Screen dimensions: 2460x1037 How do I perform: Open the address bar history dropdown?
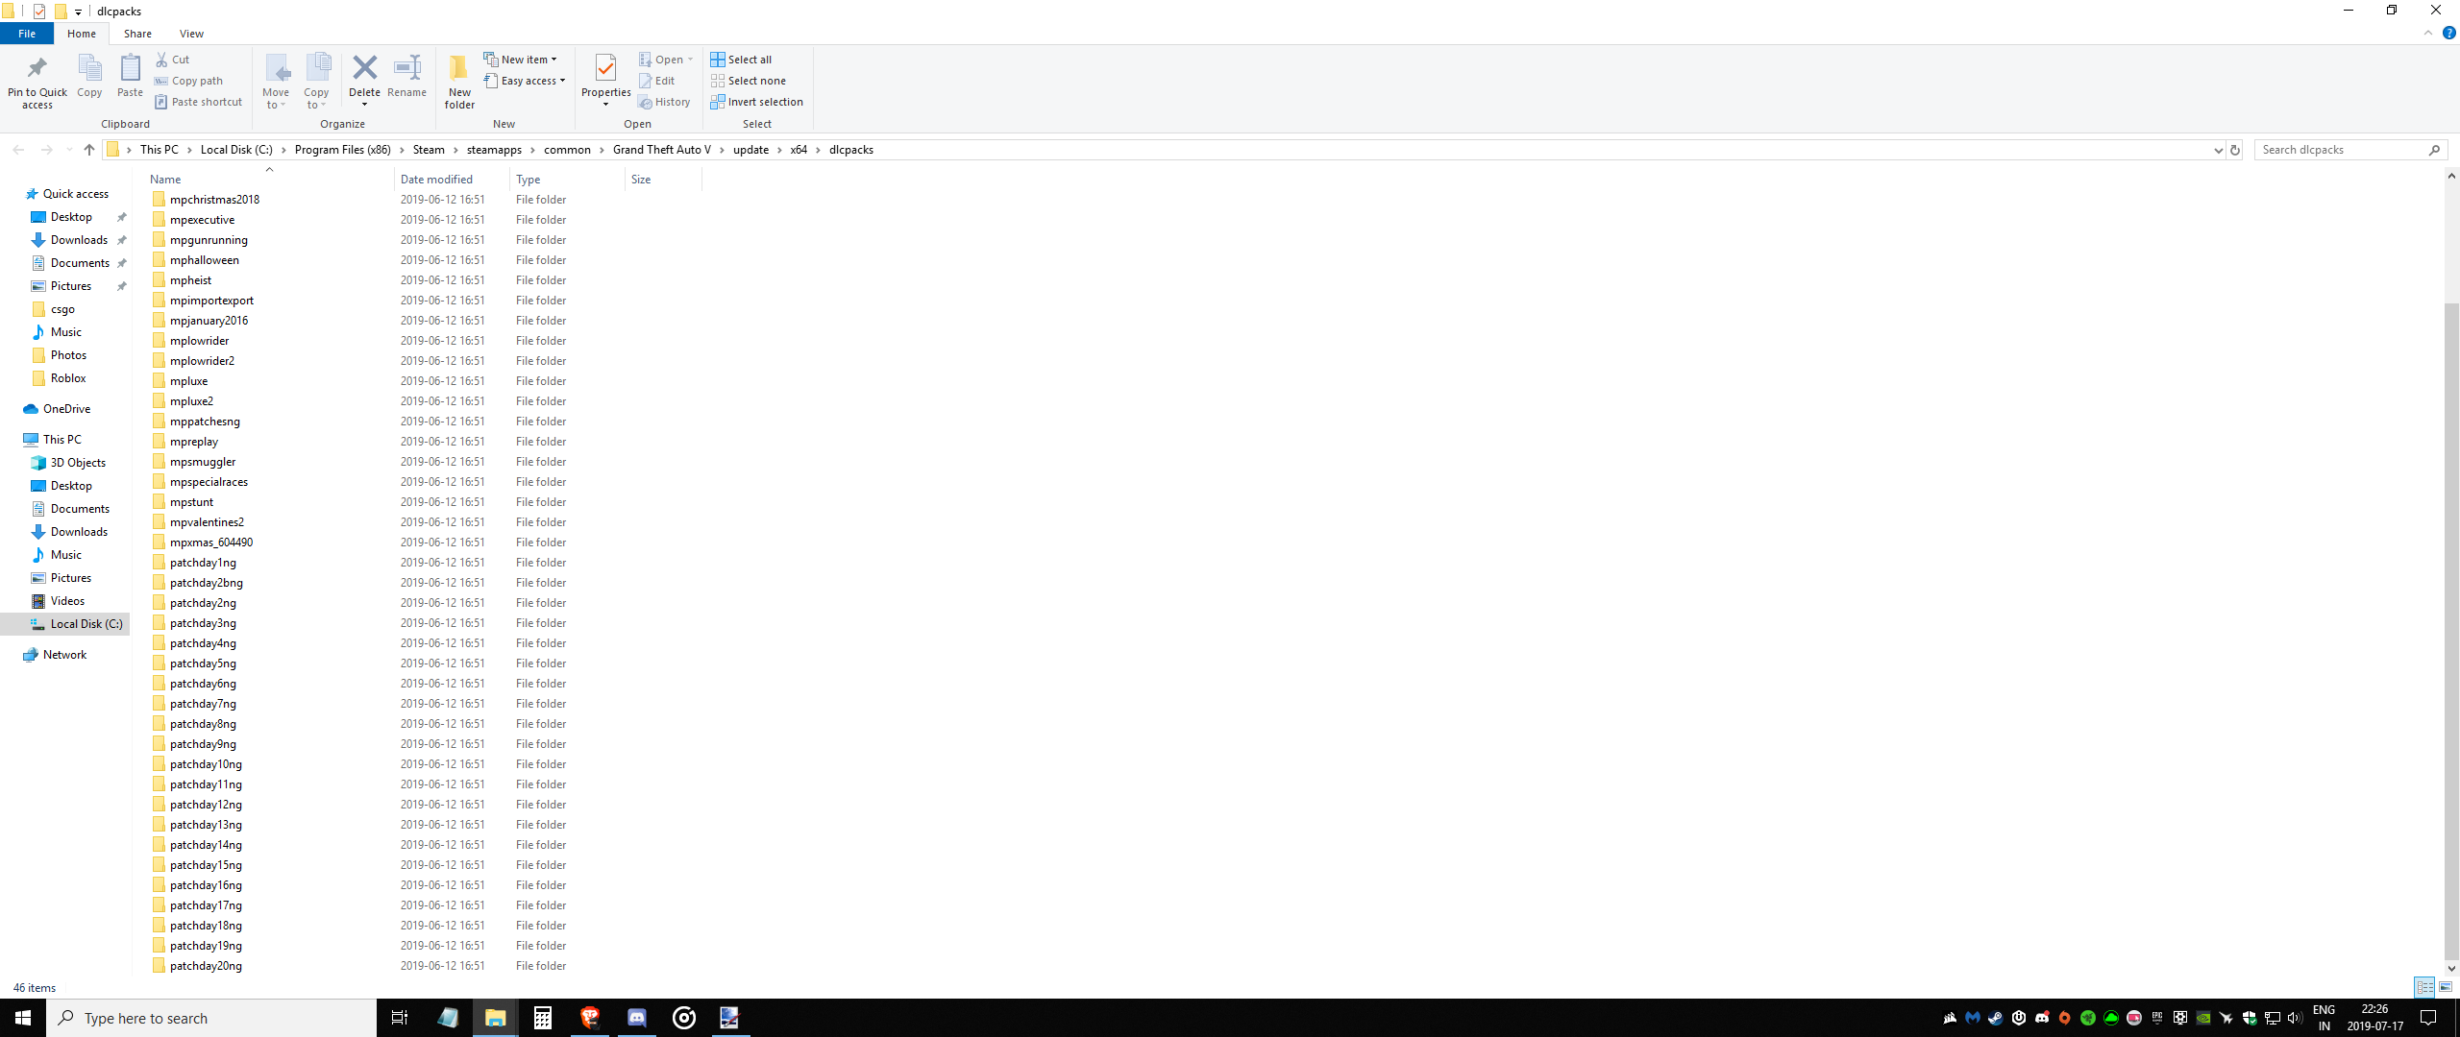2218,150
